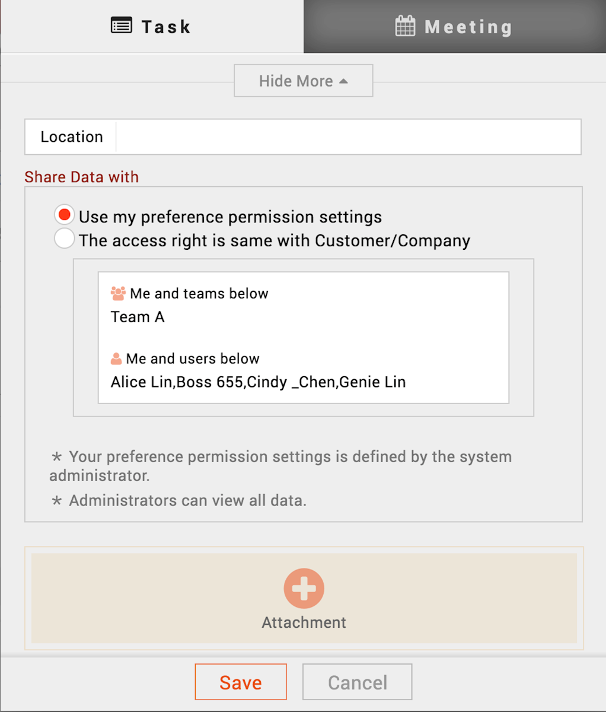Select access right same with Customer/Company

(x=65, y=239)
